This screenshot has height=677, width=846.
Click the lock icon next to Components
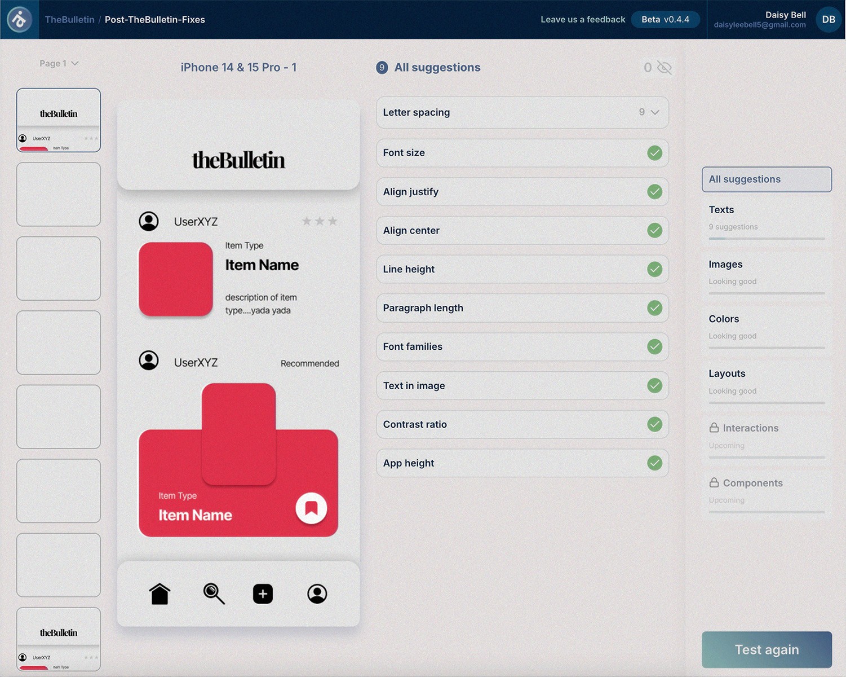pos(714,482)
